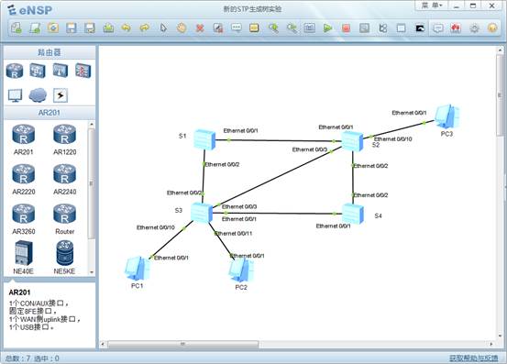Click the green Start Device play icon

coord(327,28)
